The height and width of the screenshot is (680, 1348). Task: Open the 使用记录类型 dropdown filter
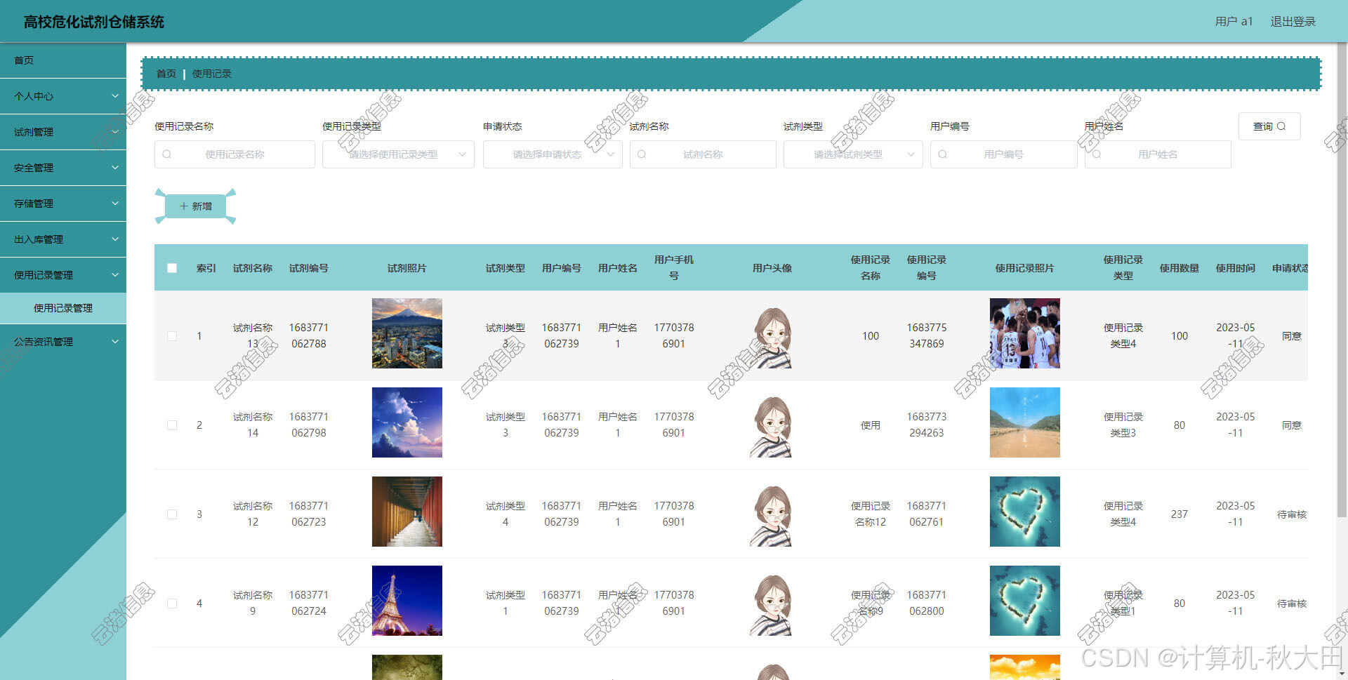(398, 154)
